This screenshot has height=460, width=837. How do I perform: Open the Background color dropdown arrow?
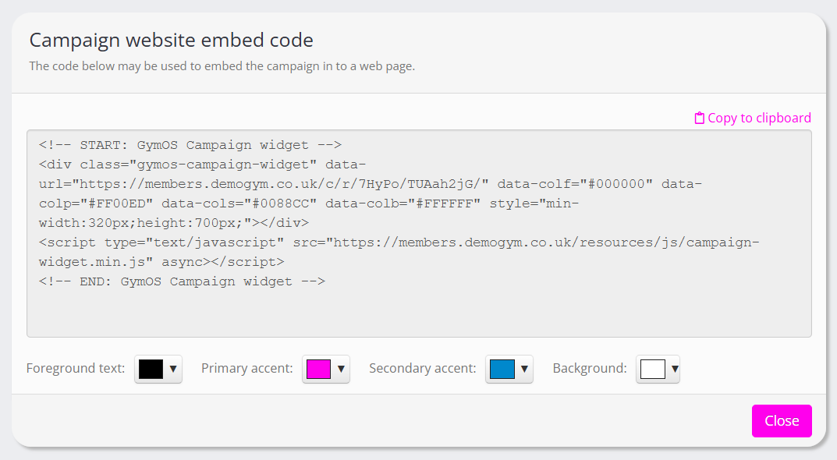click(675, 369)
